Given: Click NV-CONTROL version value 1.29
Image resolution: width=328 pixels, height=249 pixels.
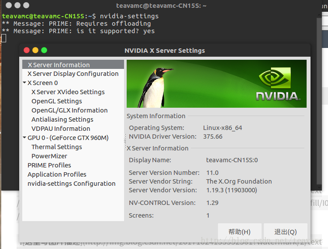Looking at the screenshot, I should tap(212, 203).
